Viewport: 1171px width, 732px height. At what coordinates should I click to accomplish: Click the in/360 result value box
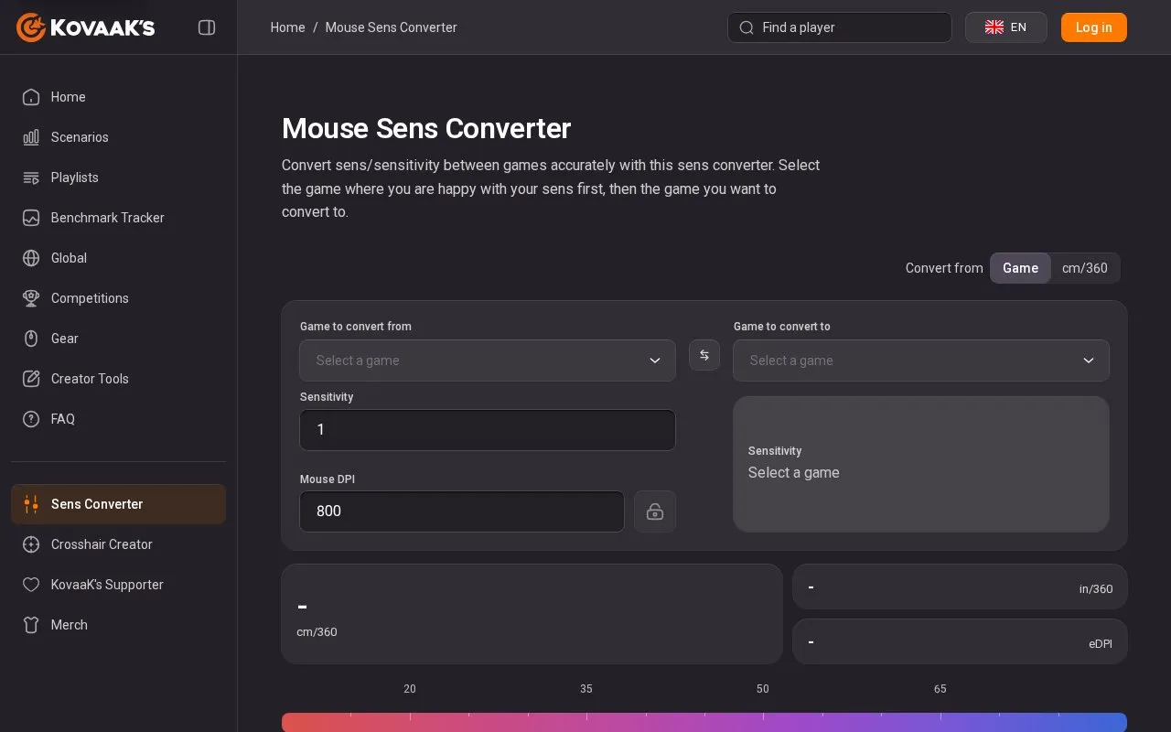point(960,587)
